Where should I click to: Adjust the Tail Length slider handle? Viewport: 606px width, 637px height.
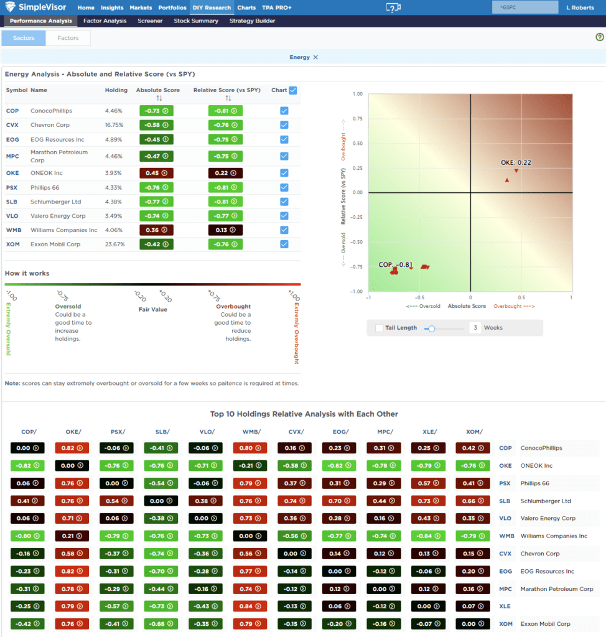tap(432, 328)
